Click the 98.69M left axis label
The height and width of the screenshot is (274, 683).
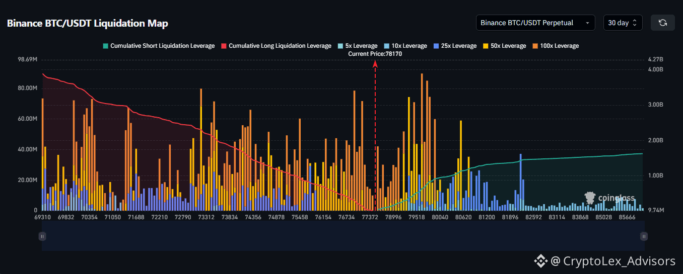[x=27, y=59]
